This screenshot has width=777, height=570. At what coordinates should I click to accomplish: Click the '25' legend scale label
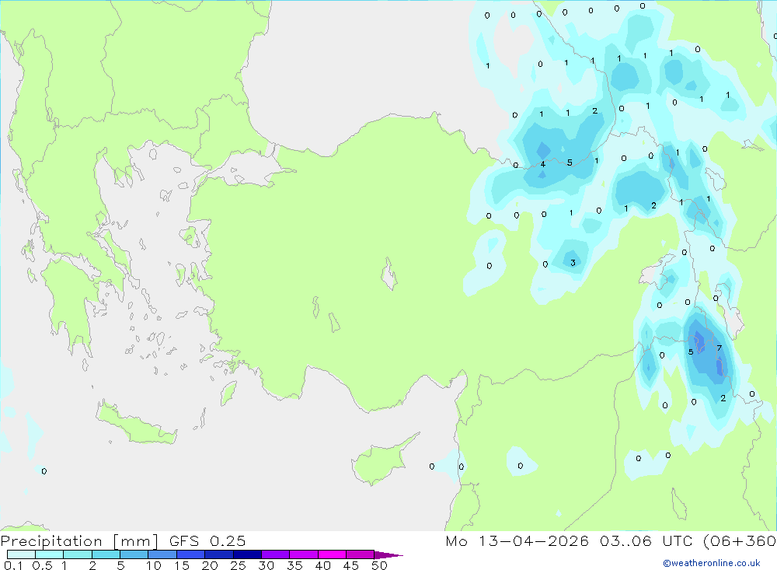[x=238, y=565]
